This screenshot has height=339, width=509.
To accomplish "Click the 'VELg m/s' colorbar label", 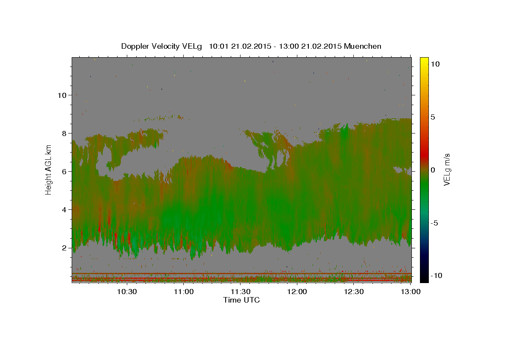I will tap(447, 170).
